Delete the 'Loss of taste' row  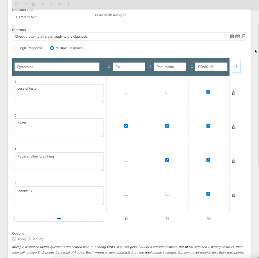point(233,93)
